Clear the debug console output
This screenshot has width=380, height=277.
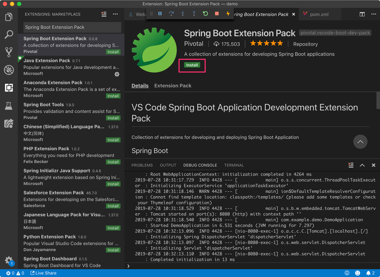[351, 165]
